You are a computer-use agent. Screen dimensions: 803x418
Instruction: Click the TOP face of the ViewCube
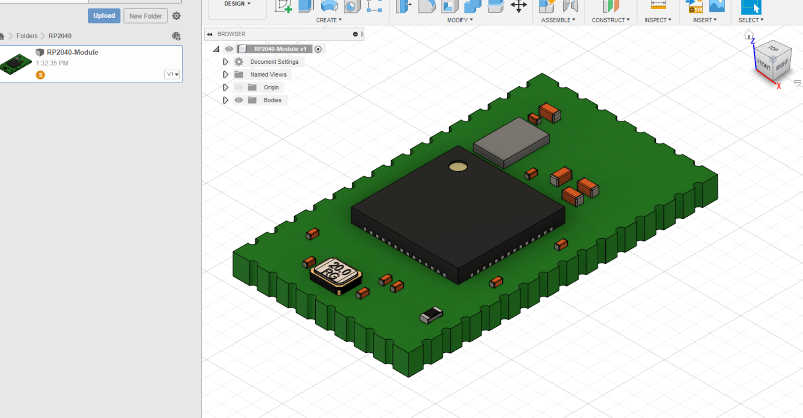pyautogui.click(x=773, y=49)
